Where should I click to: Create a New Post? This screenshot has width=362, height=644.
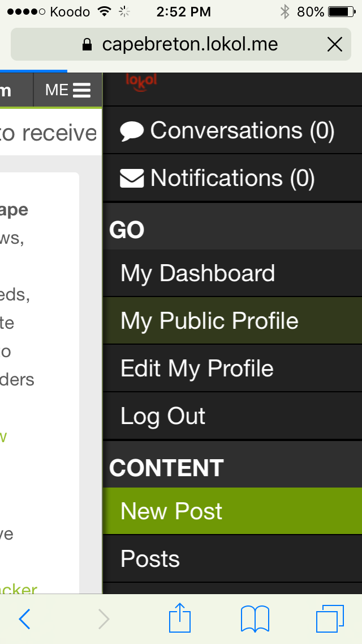click(232, 511)
